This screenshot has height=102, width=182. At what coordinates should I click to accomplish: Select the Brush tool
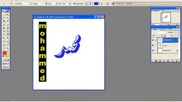8,25
